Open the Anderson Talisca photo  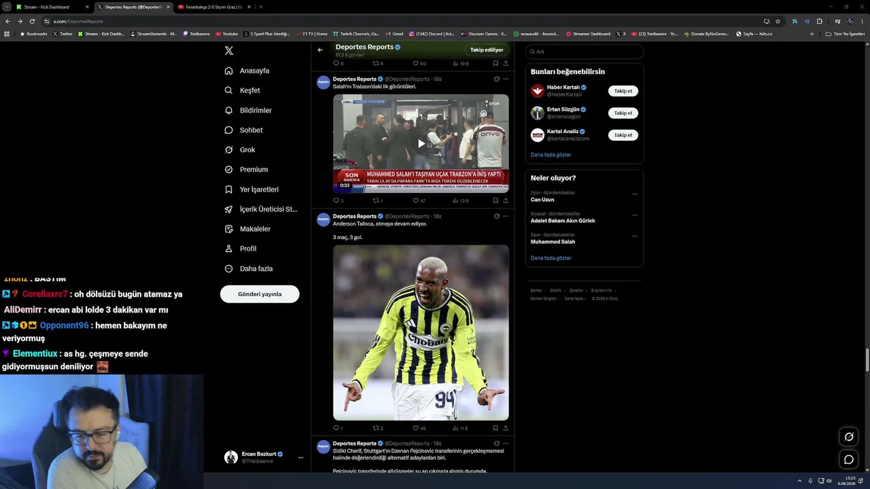tap(421, 333)
